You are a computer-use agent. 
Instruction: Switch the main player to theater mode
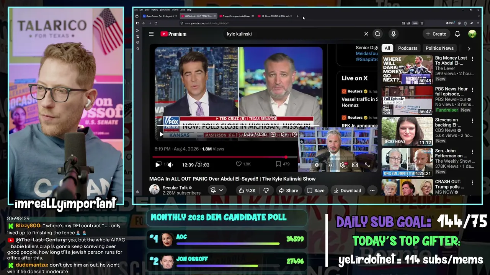click(355, 165)
